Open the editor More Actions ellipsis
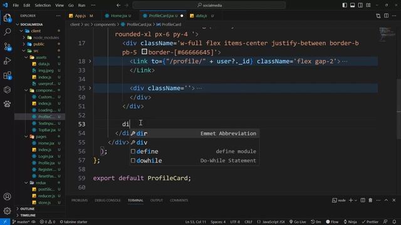 point(394,16)
